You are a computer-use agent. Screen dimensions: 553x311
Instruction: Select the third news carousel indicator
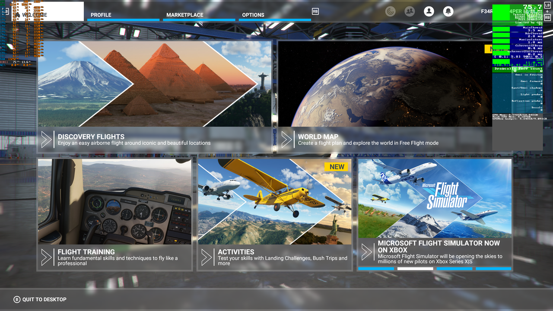point(454,269)
